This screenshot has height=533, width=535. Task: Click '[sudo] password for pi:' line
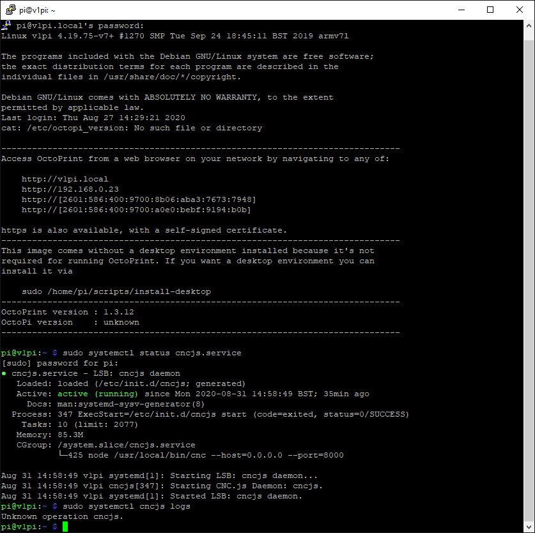pyautogui.click(x=60, y=364)
